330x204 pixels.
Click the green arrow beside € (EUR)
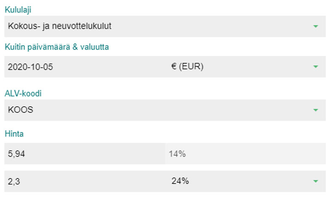coord(316,67)
